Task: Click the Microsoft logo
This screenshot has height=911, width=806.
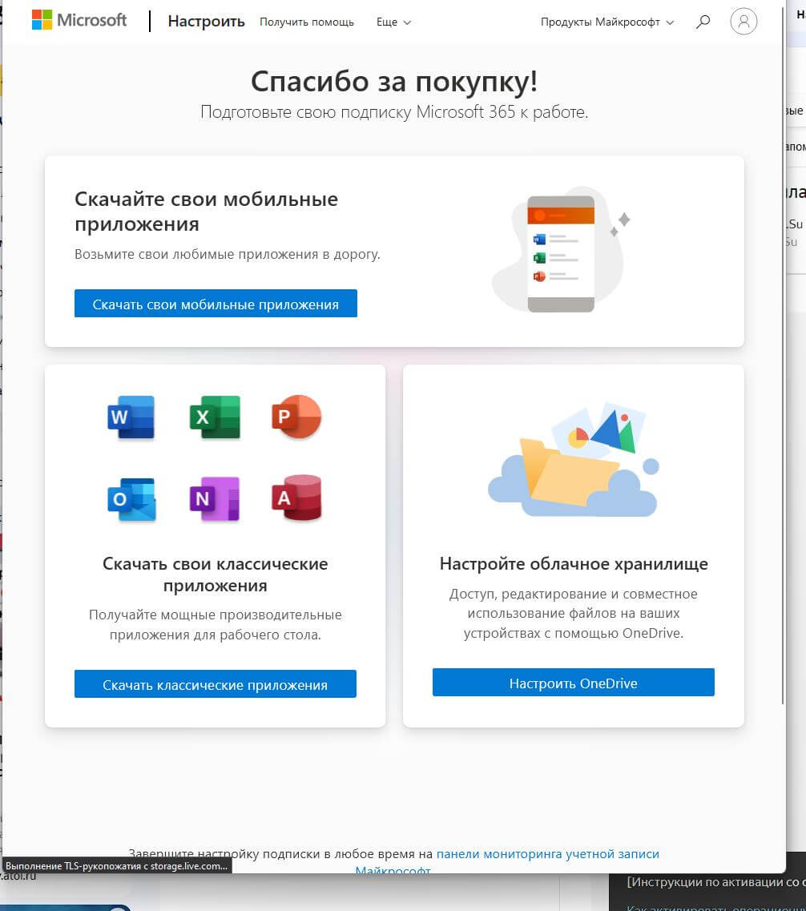Action: [x=79, y=20]
